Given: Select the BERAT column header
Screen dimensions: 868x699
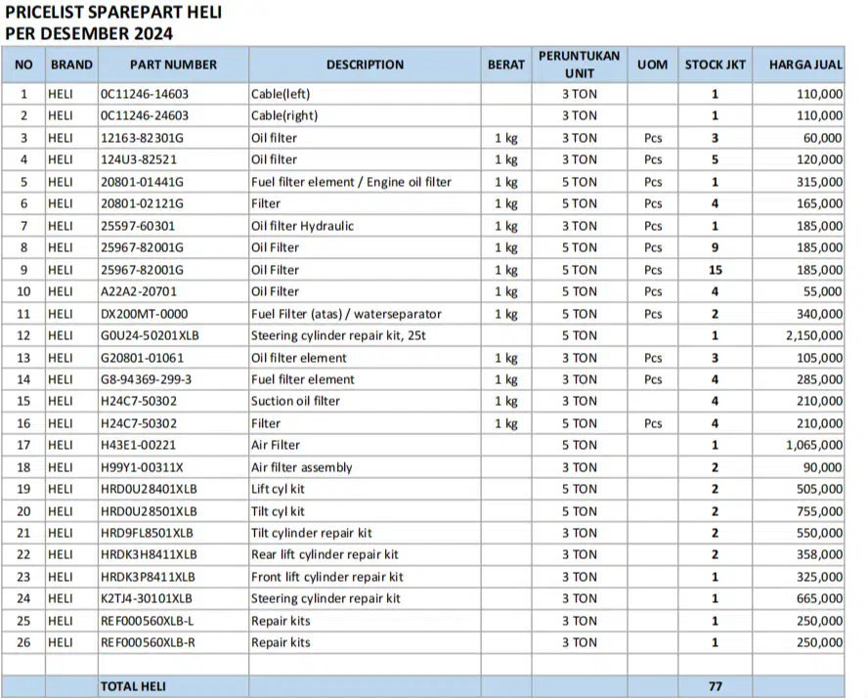Looking at the screenshot, I should coord(505,65).
